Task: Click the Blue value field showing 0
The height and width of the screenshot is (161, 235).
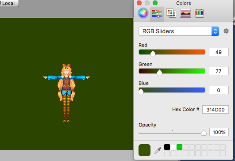Action: [x=219, y=90]
